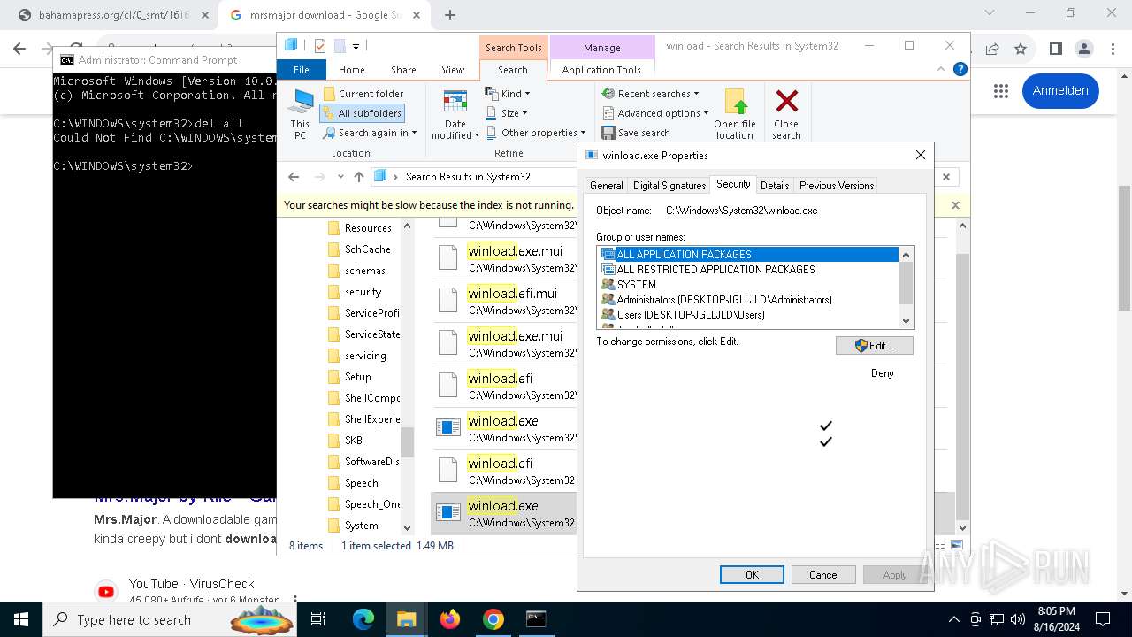Switch to the Share ribbon tab
The width and height of the screenshot is (1132, 637).
(x=403, y=70)
